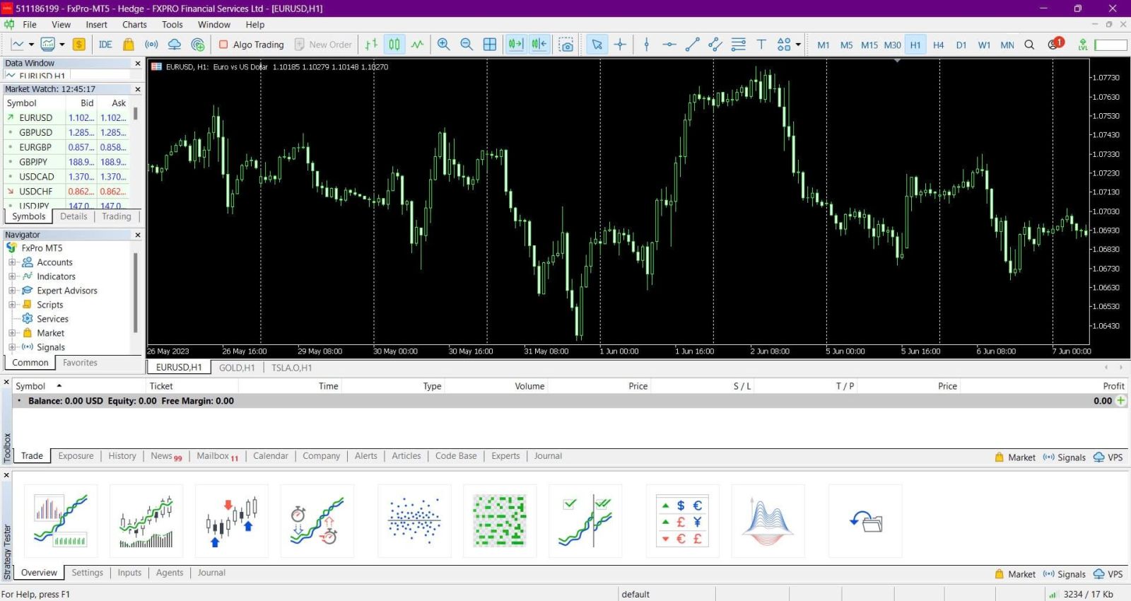Image resolution: width=1131 pixels, height=601 pixels.
Task: Open the IDE MetaEditor
Action: pos(105,45)
